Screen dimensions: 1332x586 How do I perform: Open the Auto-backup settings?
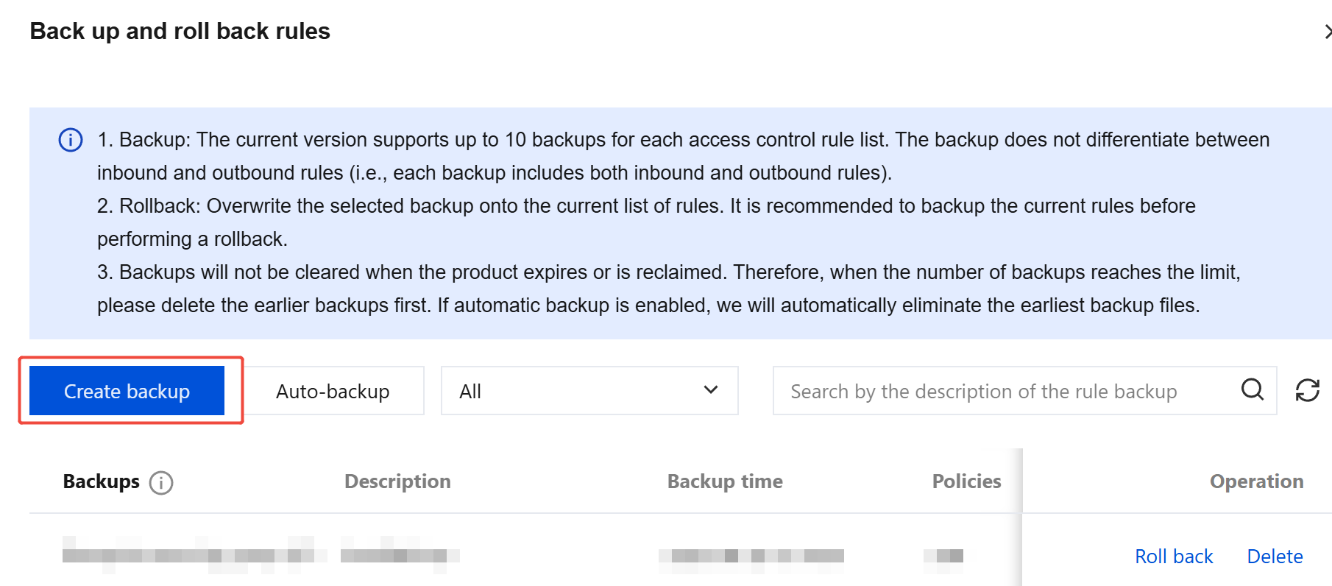click(333, 391)
